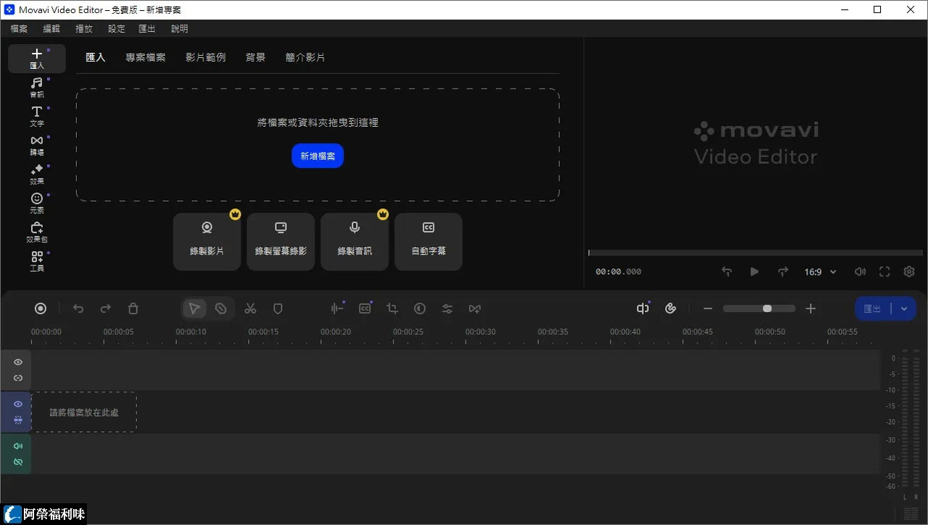Add a marker with the marker icon

point(278,309)
